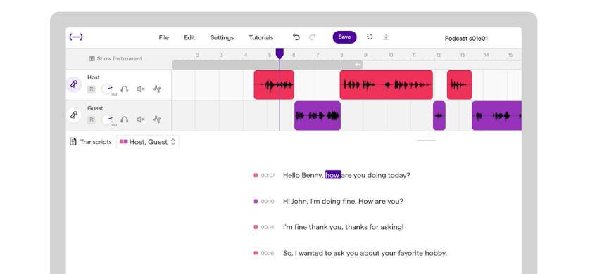The image size is (590, 274).
Task: Open the File menu
Action: tap(163, 37)
